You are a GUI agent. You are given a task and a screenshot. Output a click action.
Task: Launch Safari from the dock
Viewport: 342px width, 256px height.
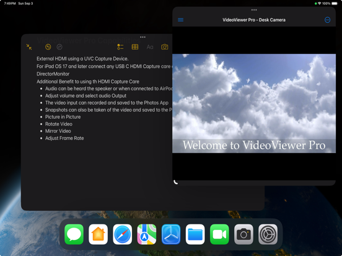click(122, 234)
